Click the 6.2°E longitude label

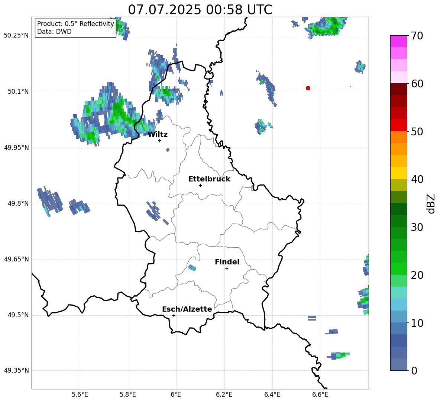pos(224,395)
